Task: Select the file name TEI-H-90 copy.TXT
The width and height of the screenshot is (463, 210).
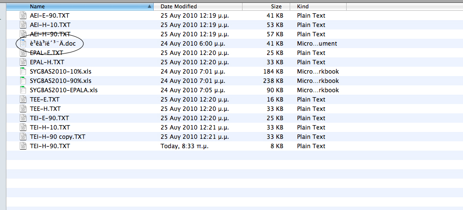Action: (x=58, y=137)
